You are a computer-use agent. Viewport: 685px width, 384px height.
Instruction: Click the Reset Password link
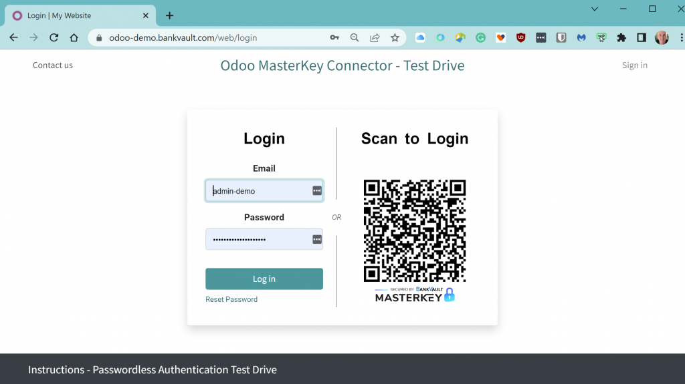point(231,299)
